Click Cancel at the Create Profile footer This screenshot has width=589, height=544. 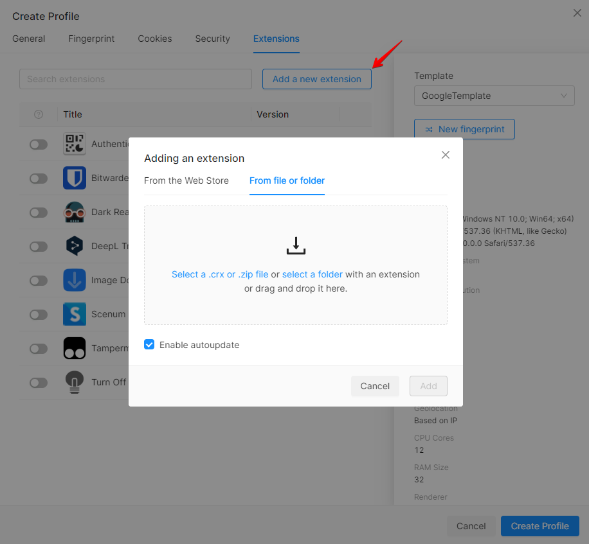(471, 526)
